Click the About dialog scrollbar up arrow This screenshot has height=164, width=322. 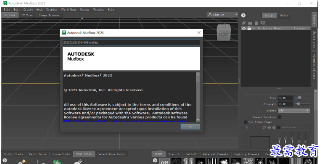(x=198, y=74)
